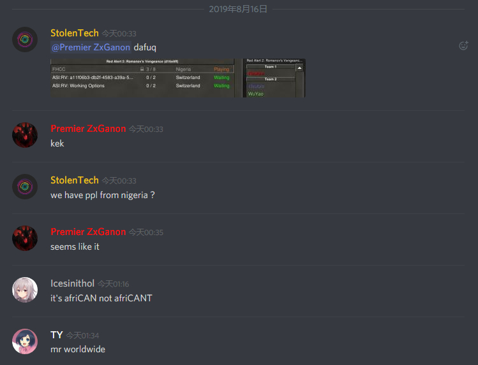This screenshot has width=478, height=365.
Task: Click StolenTech's avatar beside the nigeria question
Action: [25, 187]
